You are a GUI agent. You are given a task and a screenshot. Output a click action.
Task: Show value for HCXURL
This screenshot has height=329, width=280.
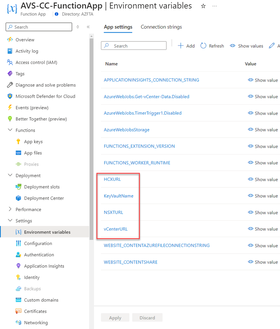263,179
